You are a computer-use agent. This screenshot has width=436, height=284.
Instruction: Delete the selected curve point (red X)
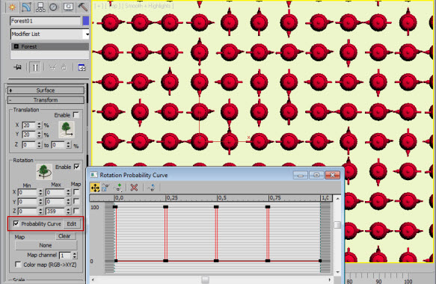click(x=134, y=188)
